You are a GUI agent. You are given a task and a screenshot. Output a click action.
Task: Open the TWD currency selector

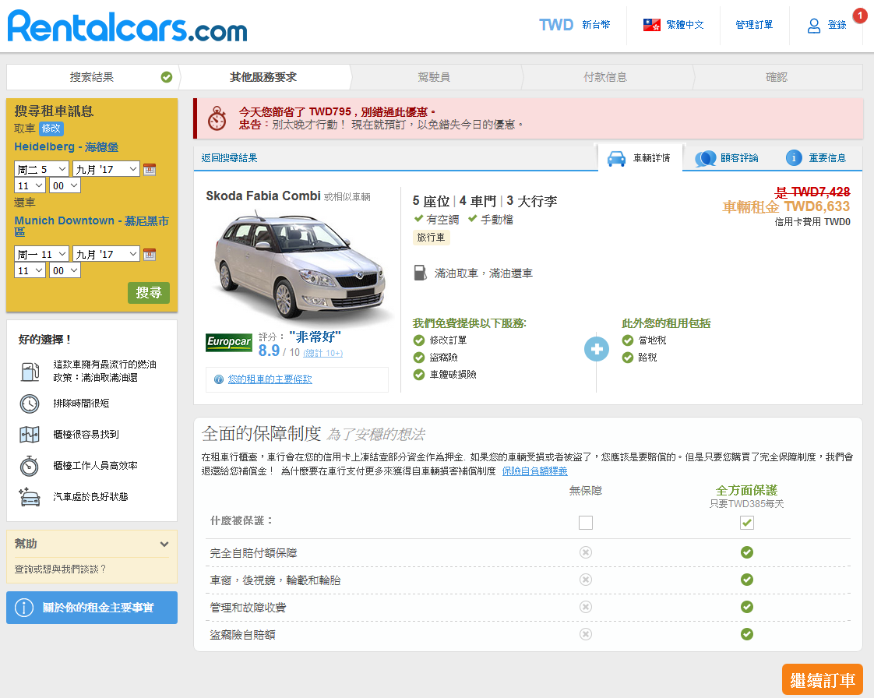pyautogui.click(x=574, y=24)
